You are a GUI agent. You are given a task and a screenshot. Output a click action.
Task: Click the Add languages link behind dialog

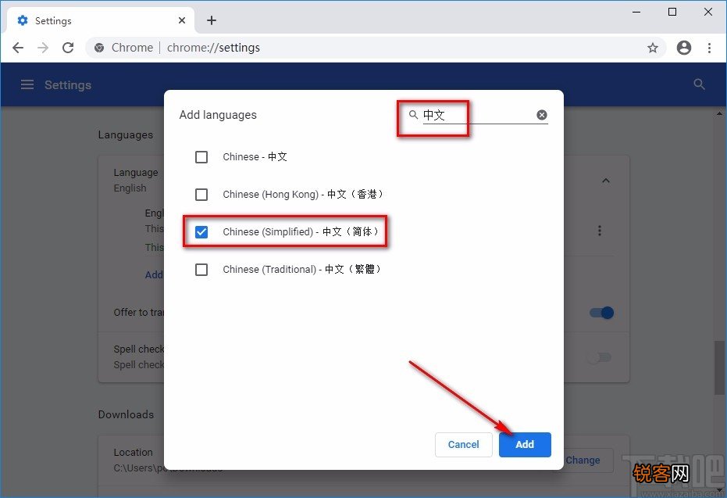click(x=154, y=274)
